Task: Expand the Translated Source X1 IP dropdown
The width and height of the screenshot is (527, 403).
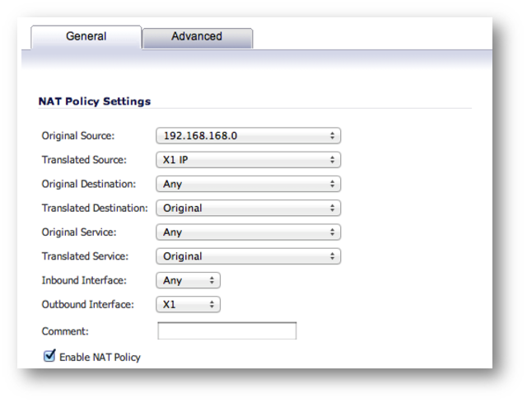Action: 249,160
